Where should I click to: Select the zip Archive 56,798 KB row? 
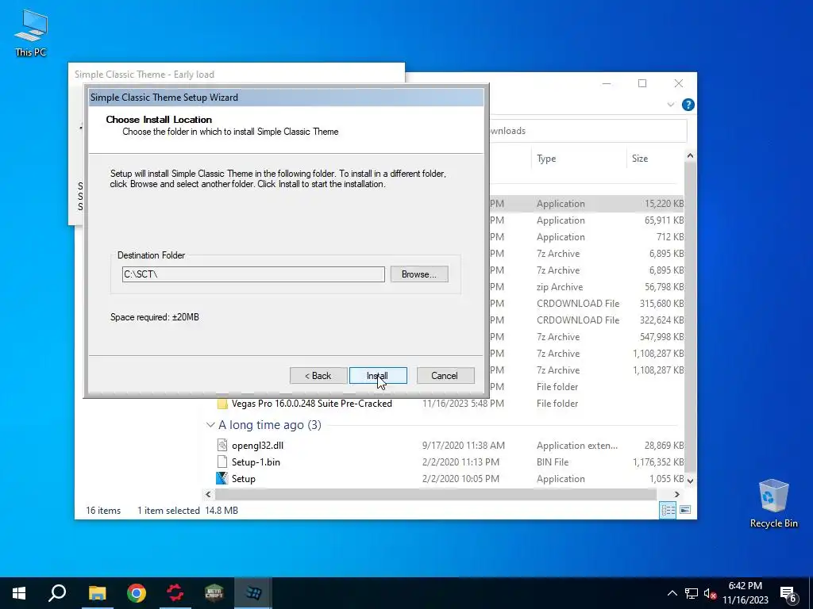[x=586, y=287]
